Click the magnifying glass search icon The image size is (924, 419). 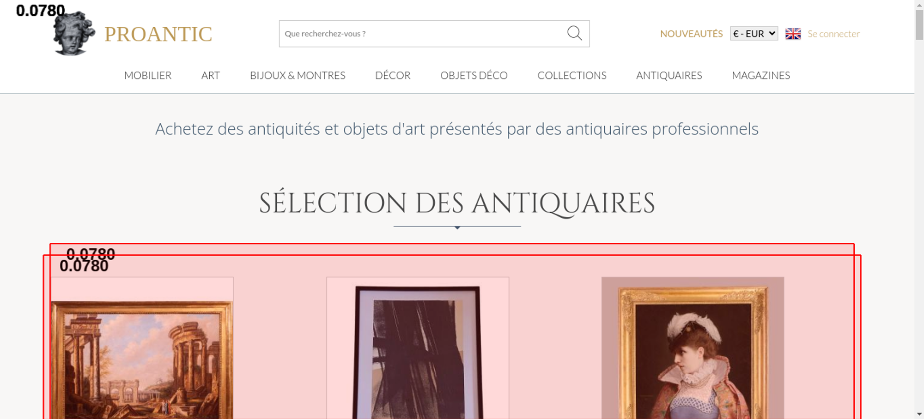pyautogui.click(x=574, y=33)
